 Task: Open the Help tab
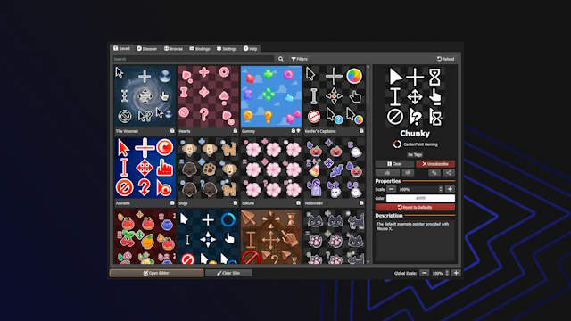(251, 49)
